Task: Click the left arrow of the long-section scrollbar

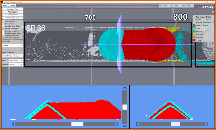Action: [x=13, y=124]
